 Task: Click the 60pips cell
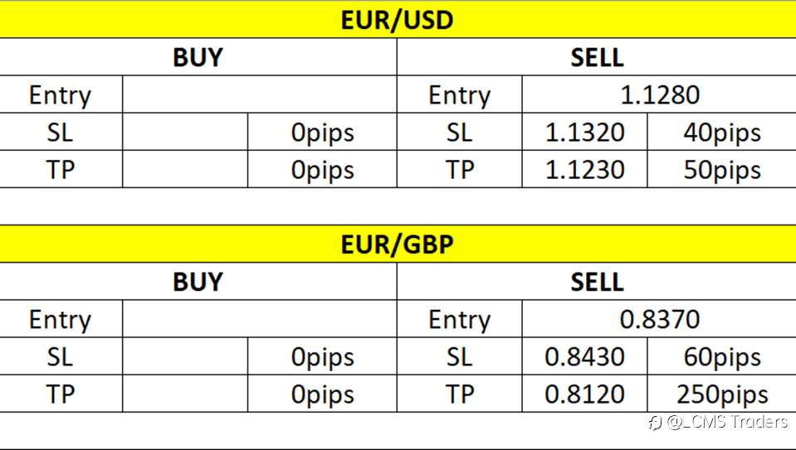coord(722,356)
